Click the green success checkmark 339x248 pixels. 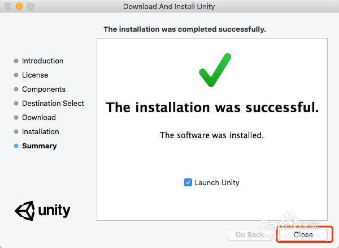(x=215, y=70)
